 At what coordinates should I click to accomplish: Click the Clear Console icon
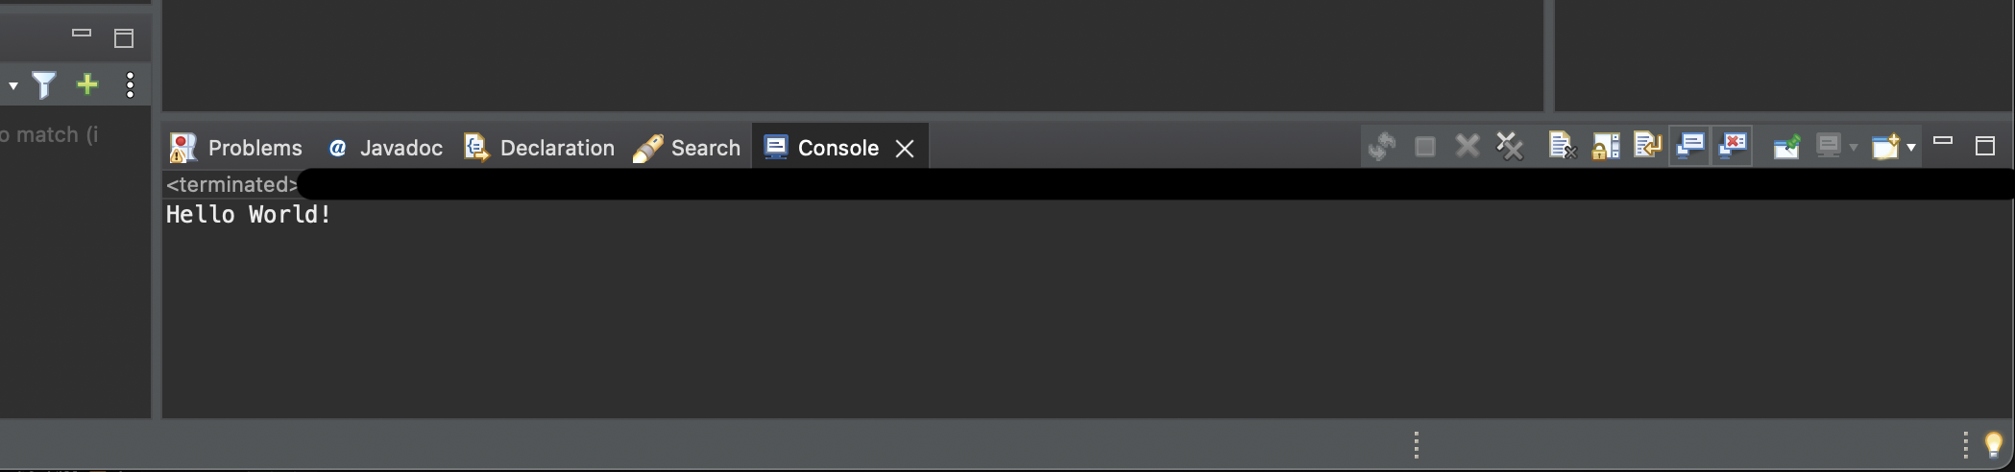point(1562,146)
